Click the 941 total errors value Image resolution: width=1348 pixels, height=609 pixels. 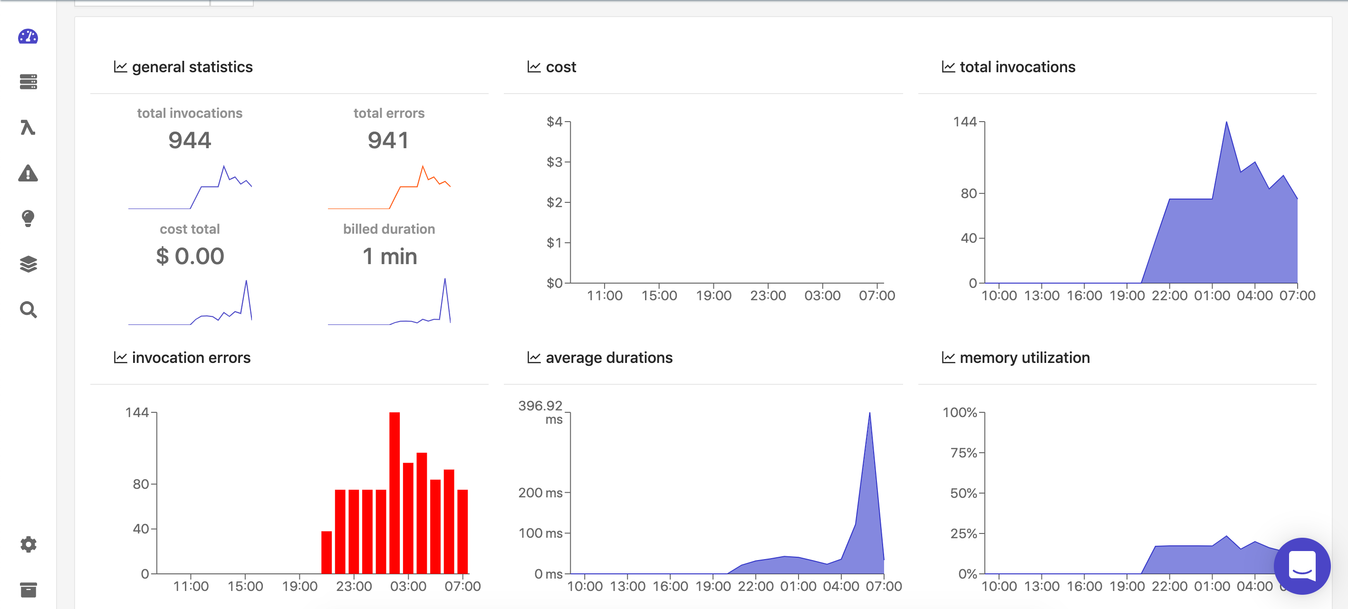[388, 140]
